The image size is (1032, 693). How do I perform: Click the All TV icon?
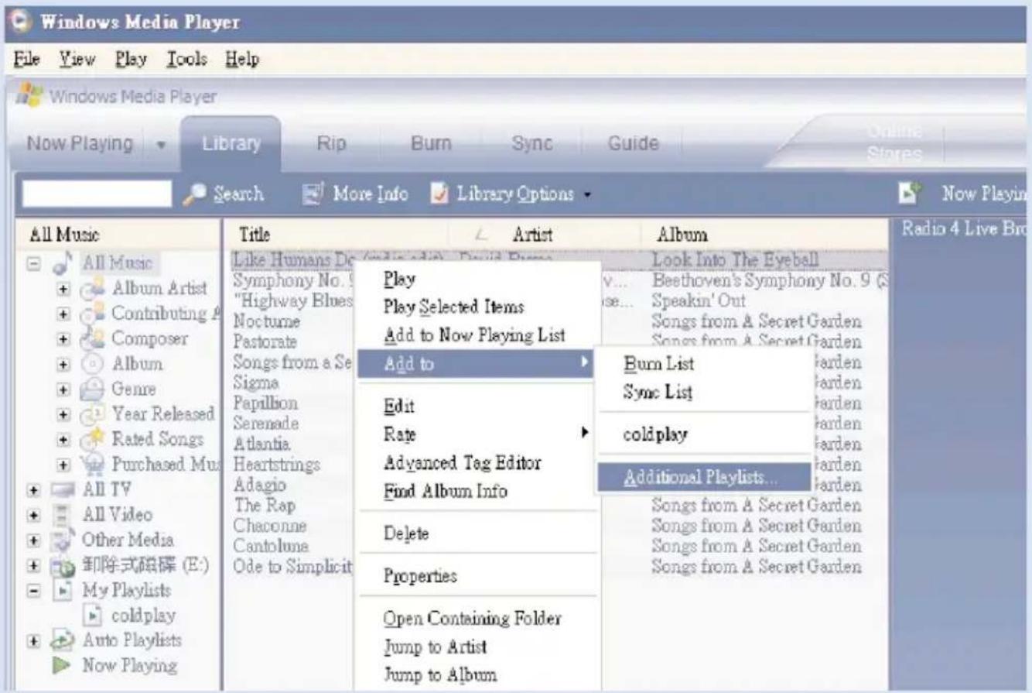click(63, 489)
